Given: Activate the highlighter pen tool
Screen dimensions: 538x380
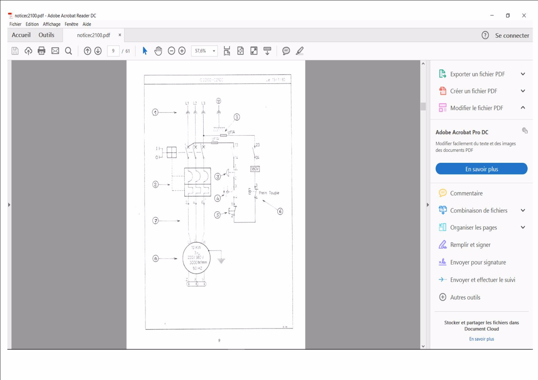Looking at the screenshot, I should pyautogui.click(x=299, y=51).
